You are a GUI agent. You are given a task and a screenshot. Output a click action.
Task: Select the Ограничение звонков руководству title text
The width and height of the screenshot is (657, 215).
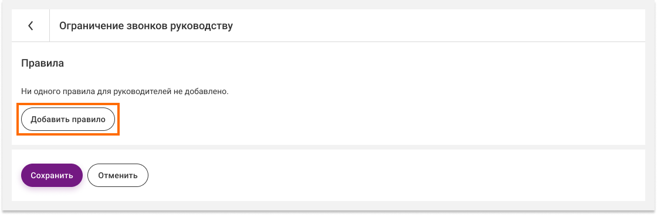[x=146, y=26]
